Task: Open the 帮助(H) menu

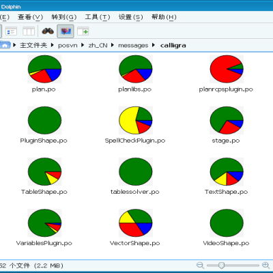Action: pos(164,17)
